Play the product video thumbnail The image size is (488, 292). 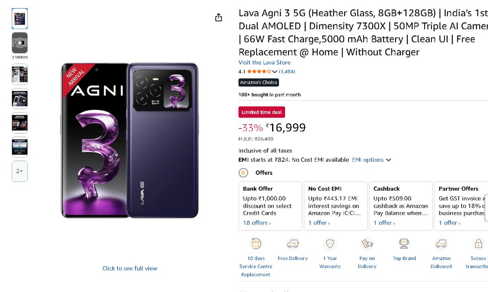click(x=20, y=43)
